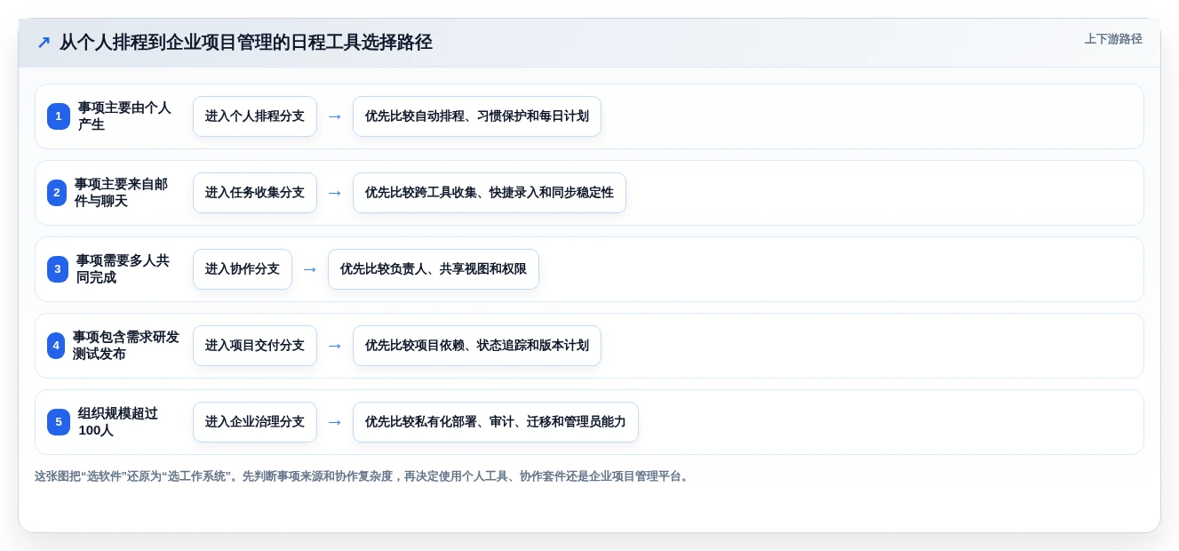Click the text 事项需要多人共同完成
Image resolution: width=1179 pixels, height=551 pixels.
[x=123, y=269]
